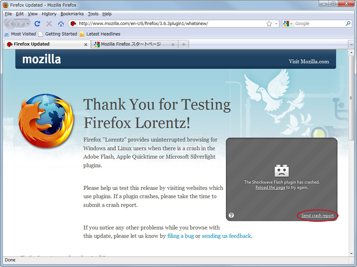The image size is (357, 267).
Task: Bookmark this page via the star icon
Action: [x=268, y=23]
